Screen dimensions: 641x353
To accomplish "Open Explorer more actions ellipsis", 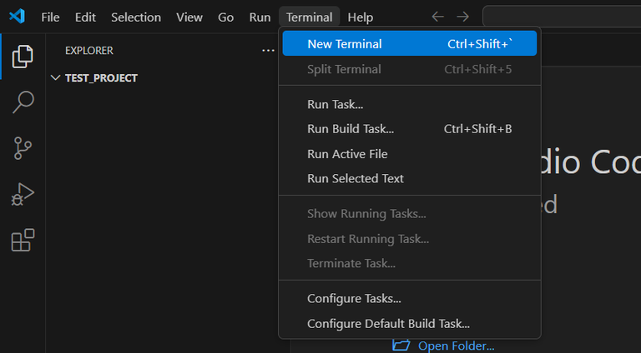I will point(268,51).
